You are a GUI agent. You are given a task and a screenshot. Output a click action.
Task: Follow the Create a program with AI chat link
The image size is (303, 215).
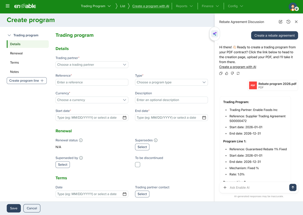tap(238, 67)
